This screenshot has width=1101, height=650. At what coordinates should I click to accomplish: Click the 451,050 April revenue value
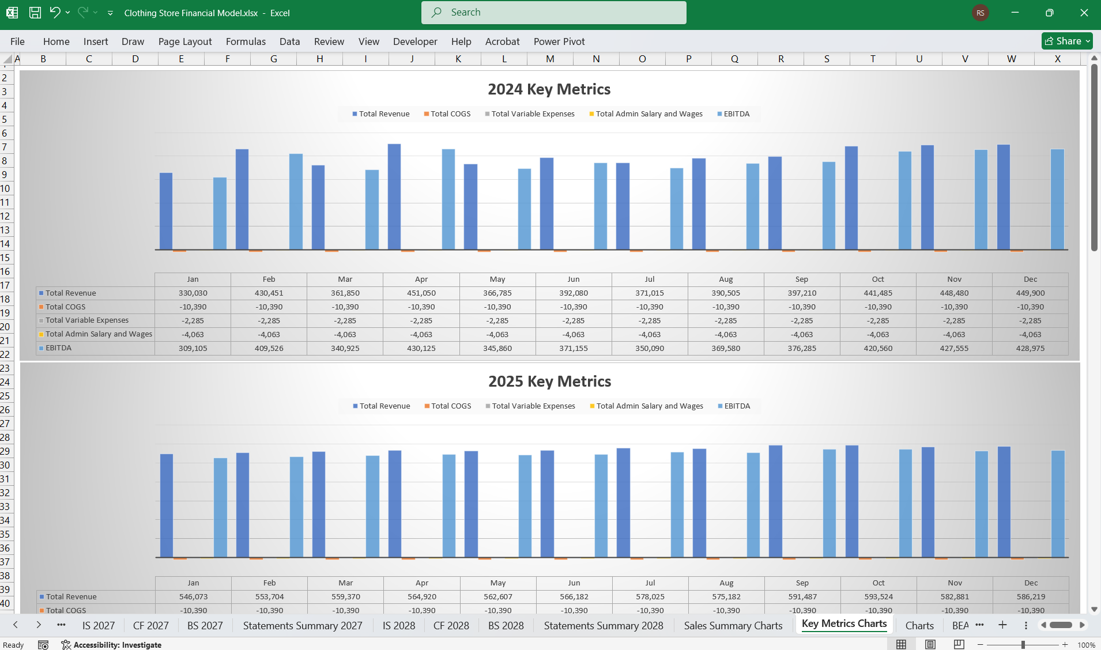tap(421, 293)
